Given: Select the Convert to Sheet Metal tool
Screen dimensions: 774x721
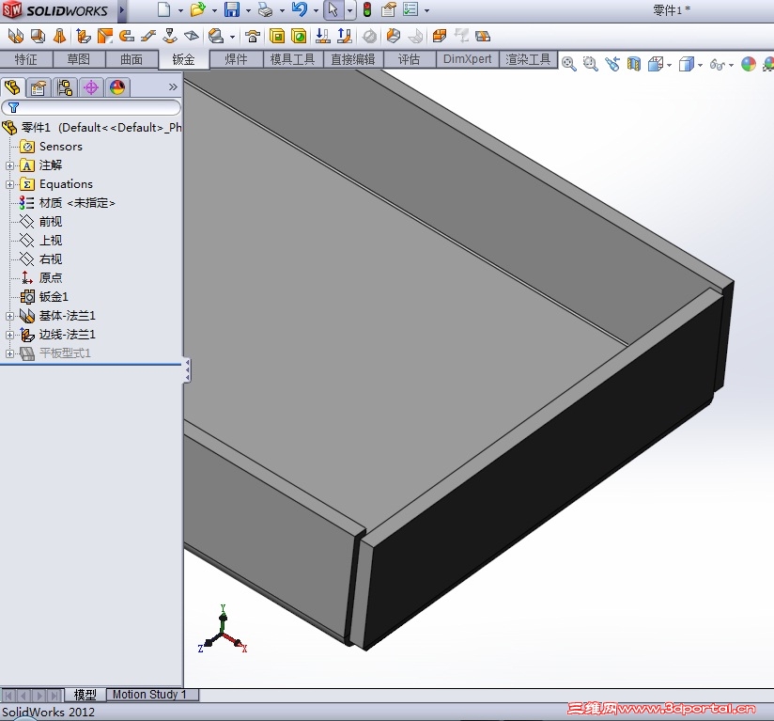Looking at the screenshot, I should [38, 36].
